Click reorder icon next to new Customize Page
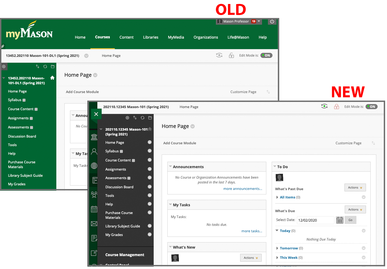 pyautogui.click(x=373, y=143)
